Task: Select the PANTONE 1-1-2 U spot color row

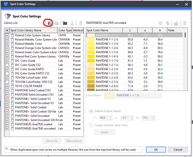Action: 134,39
